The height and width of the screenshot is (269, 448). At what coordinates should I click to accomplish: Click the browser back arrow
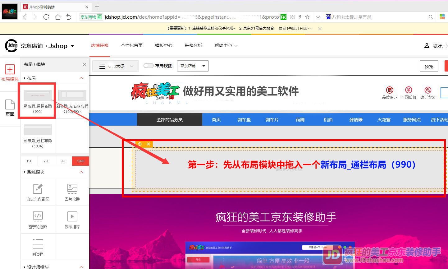[x=25, y=17]
